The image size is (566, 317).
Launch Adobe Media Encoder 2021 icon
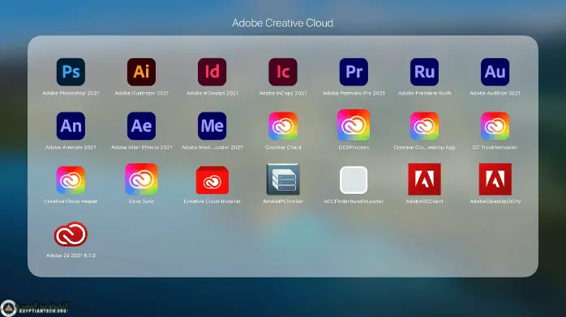(x=212, y=125)
